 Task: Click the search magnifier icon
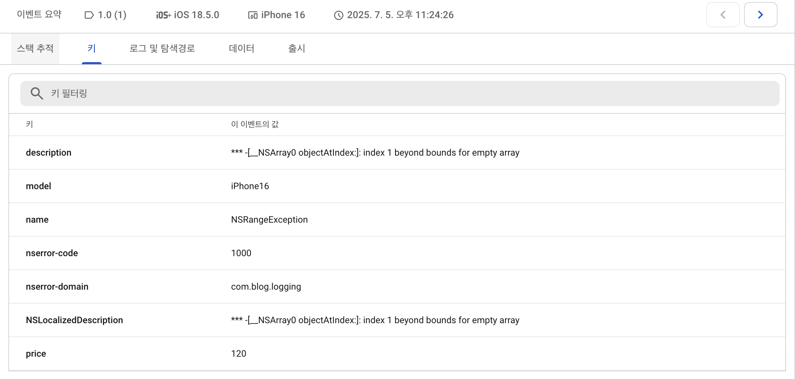pyautogui.click(x=36, y=94)
